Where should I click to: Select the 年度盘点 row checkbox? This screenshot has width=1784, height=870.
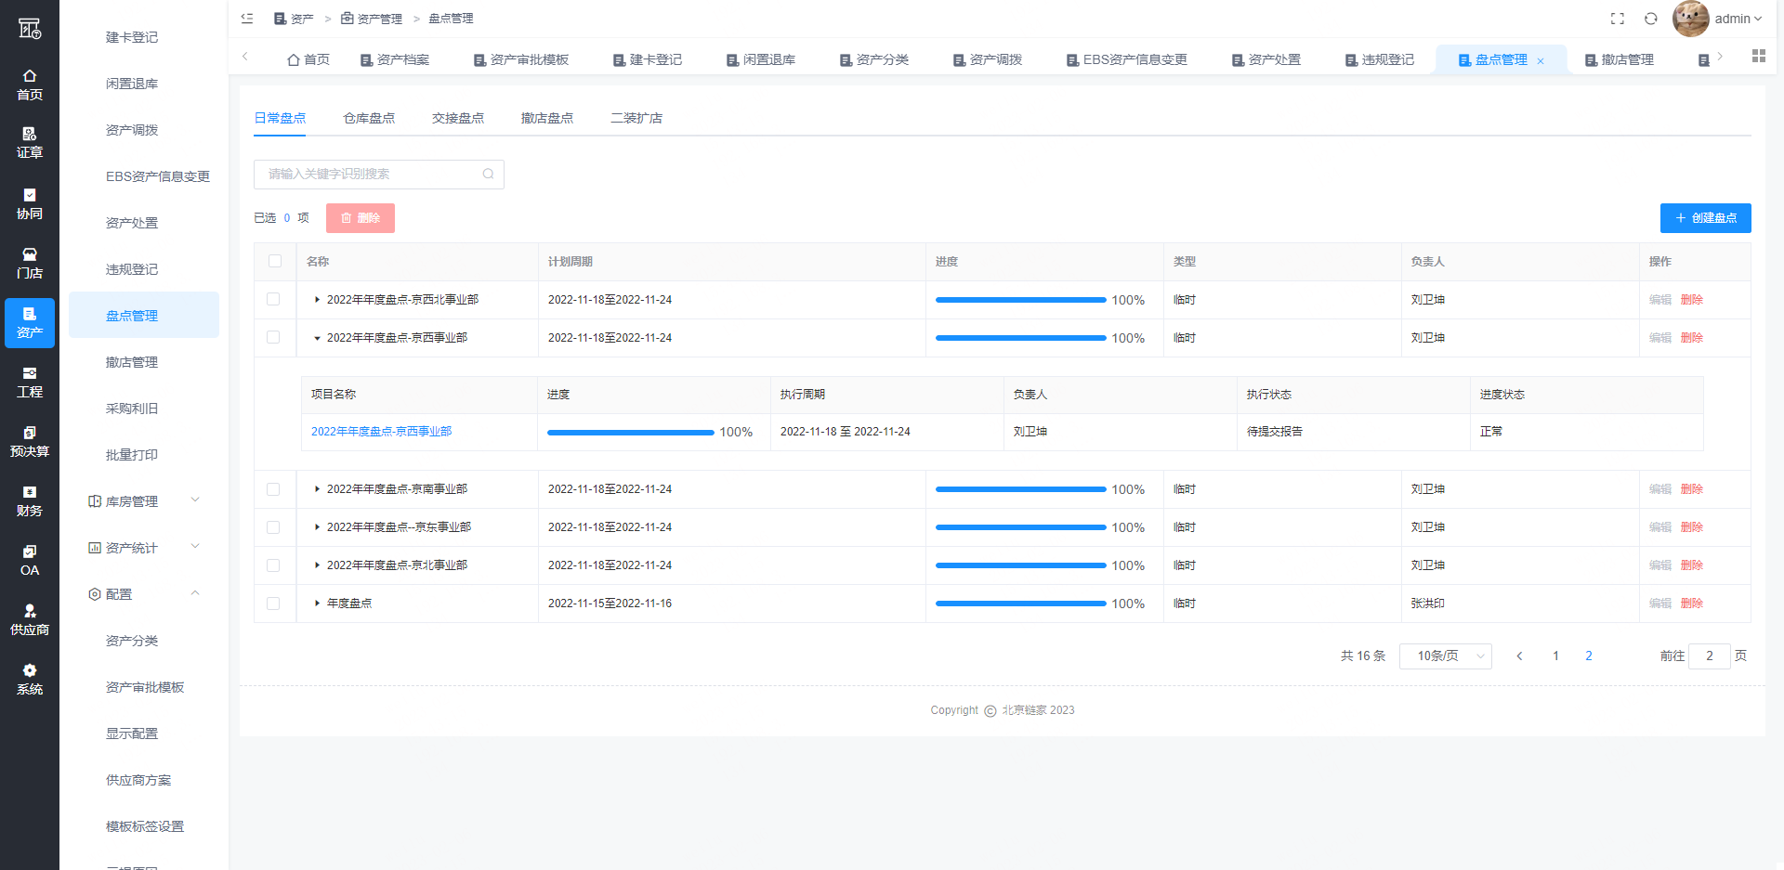(x=273, y=604)
